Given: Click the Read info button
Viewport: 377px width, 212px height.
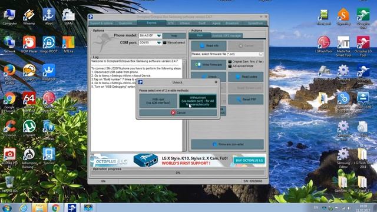Looking at the screenshot, I should (209, 46).
